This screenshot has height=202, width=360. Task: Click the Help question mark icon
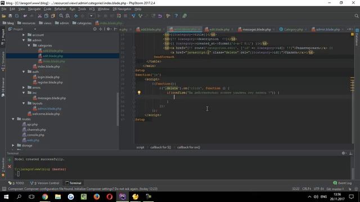coord(176,16)
